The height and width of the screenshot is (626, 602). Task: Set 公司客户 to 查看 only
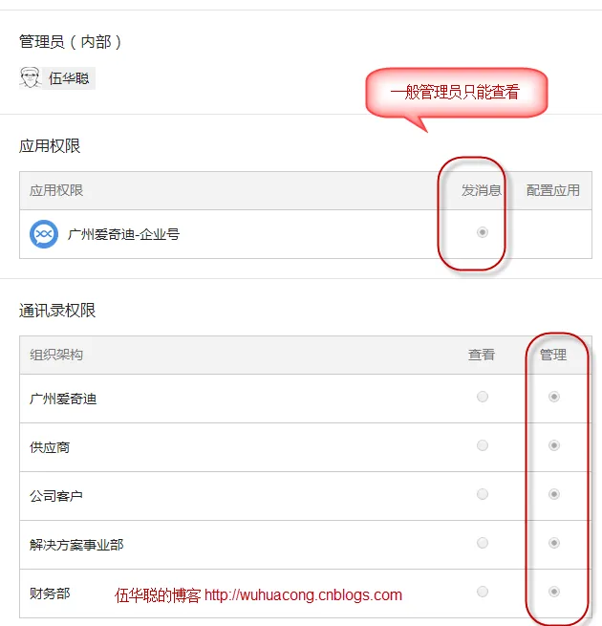483,494
